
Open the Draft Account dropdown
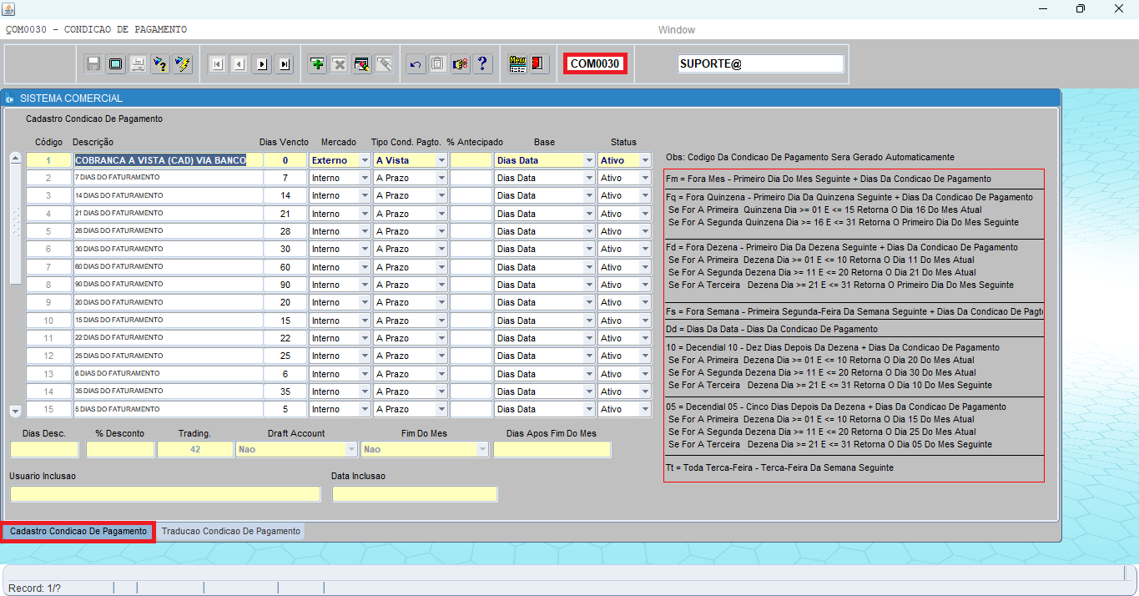coord(351,449)
